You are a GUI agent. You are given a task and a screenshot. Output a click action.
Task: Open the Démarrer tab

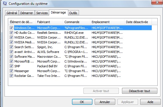[27, 13]
